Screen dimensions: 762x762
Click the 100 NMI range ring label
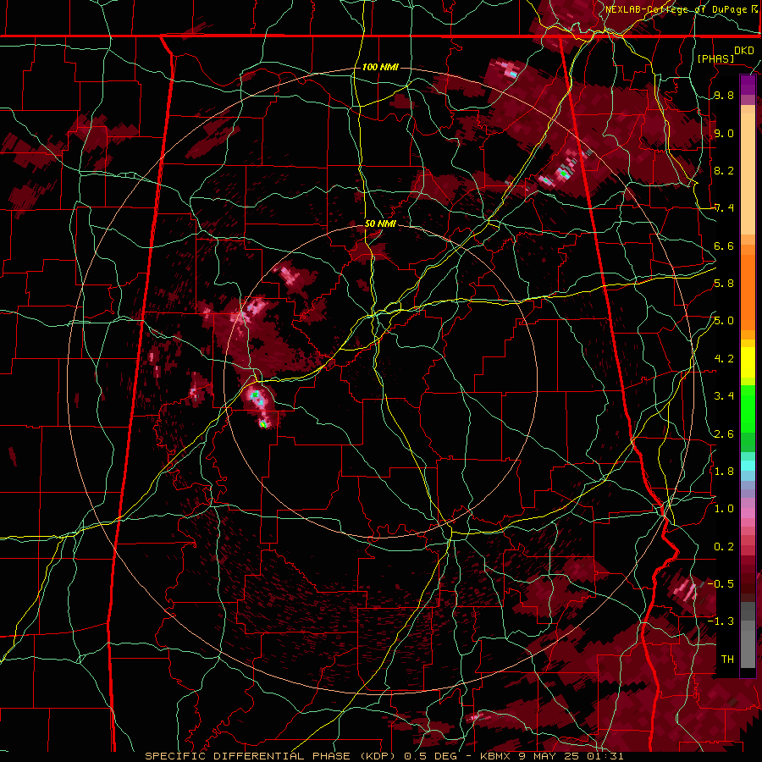coord(380,67)
